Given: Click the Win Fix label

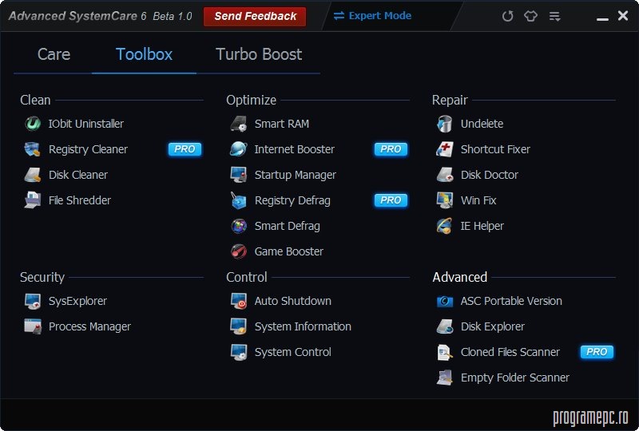Looking at the screenshot, I should pos(478,200).
